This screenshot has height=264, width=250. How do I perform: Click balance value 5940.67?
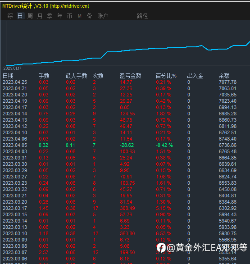point(227,221)
